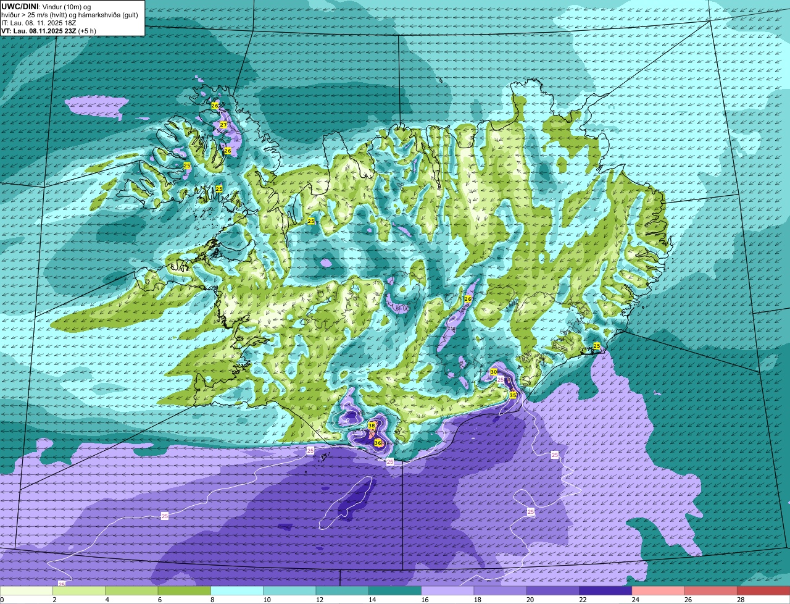Click the legend scale label "16"
The image size is (790, 604).
tap(423, 600)
